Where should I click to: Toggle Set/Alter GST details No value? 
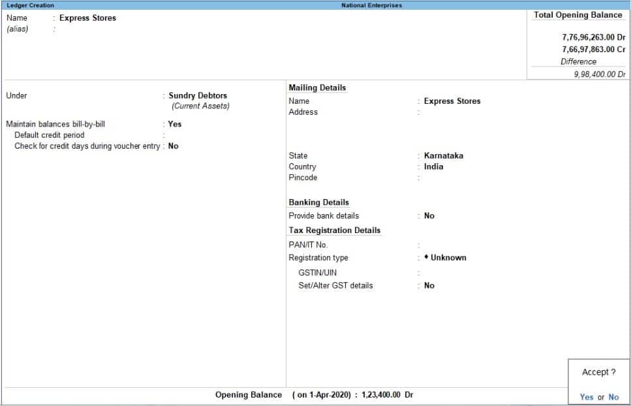[x=429, y=286]
